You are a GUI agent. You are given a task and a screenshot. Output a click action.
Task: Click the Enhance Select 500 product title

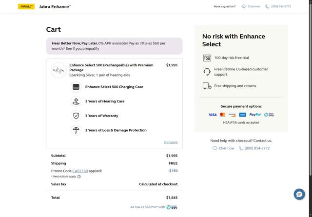pyautogui.click(x=112, y=67)
